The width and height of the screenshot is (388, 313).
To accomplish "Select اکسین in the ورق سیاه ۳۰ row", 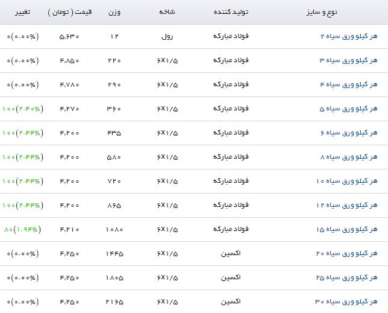I will (231, 302).
